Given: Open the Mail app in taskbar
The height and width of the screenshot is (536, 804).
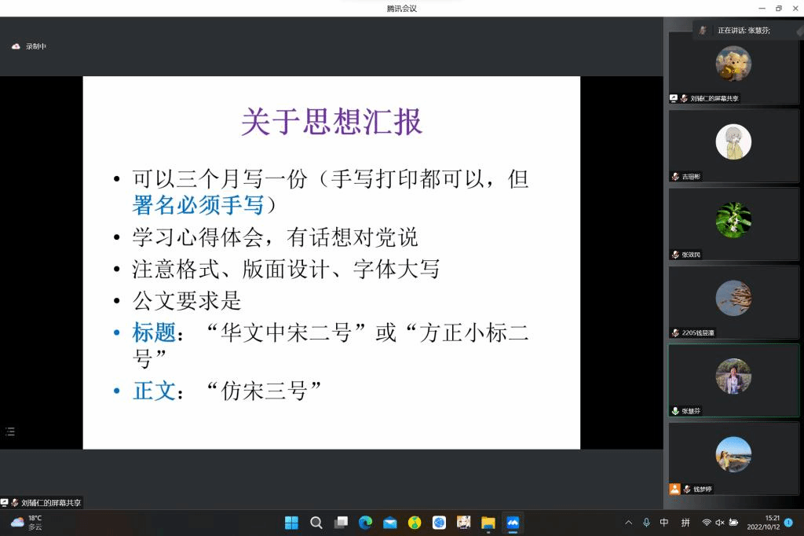Looking at the screenshot, I should point(390,523).
